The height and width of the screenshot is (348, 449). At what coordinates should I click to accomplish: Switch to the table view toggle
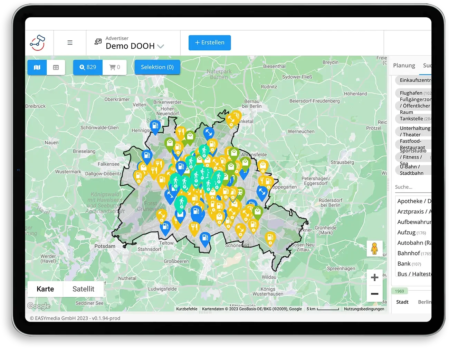pos(56,67)
